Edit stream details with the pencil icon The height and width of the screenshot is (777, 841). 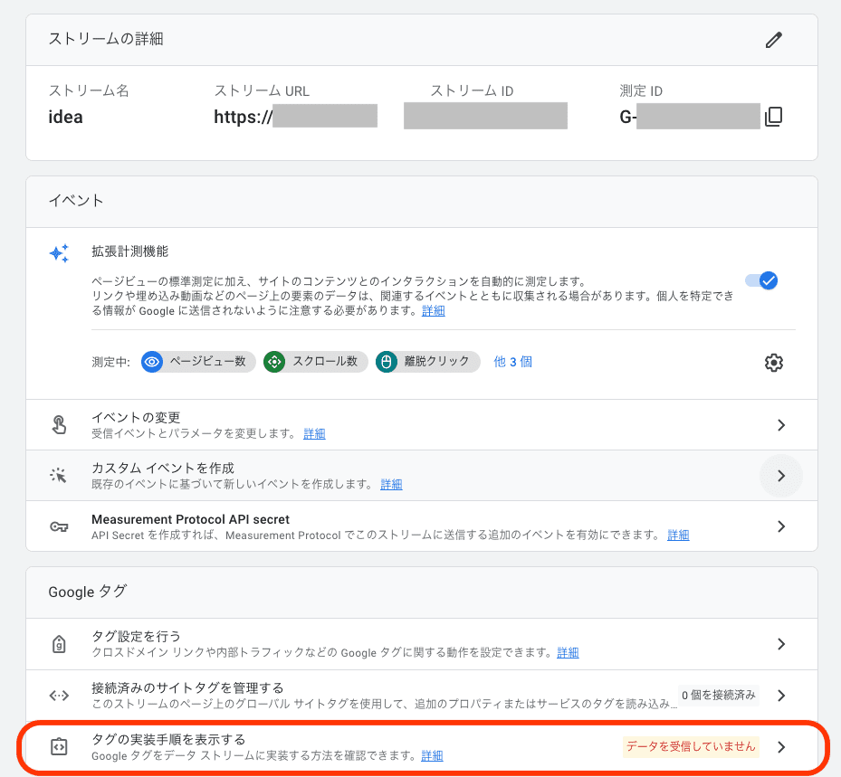(773, 40)
